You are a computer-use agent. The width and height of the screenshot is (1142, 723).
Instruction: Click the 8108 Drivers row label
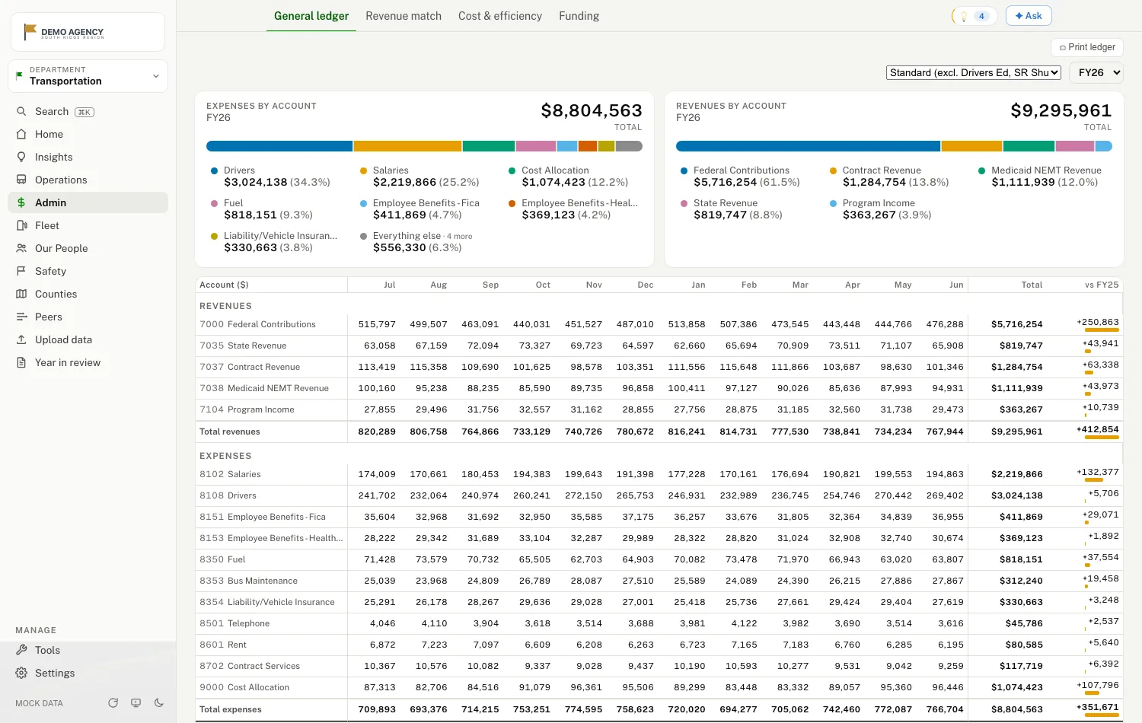pos(228,495)
